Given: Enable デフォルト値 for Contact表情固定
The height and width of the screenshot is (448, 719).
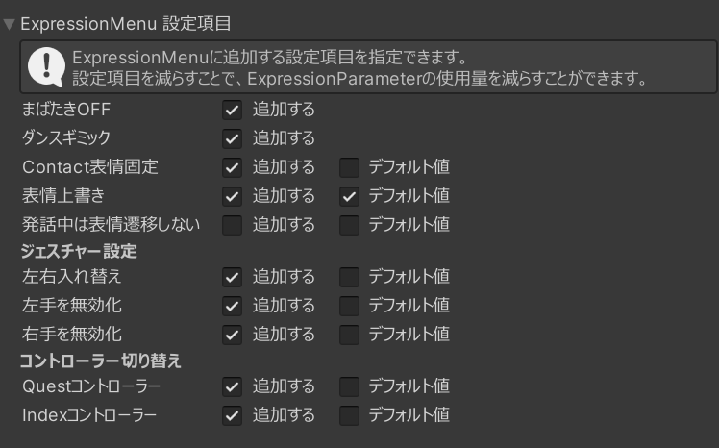Looking at the screenshot, I should coord(350,167).
